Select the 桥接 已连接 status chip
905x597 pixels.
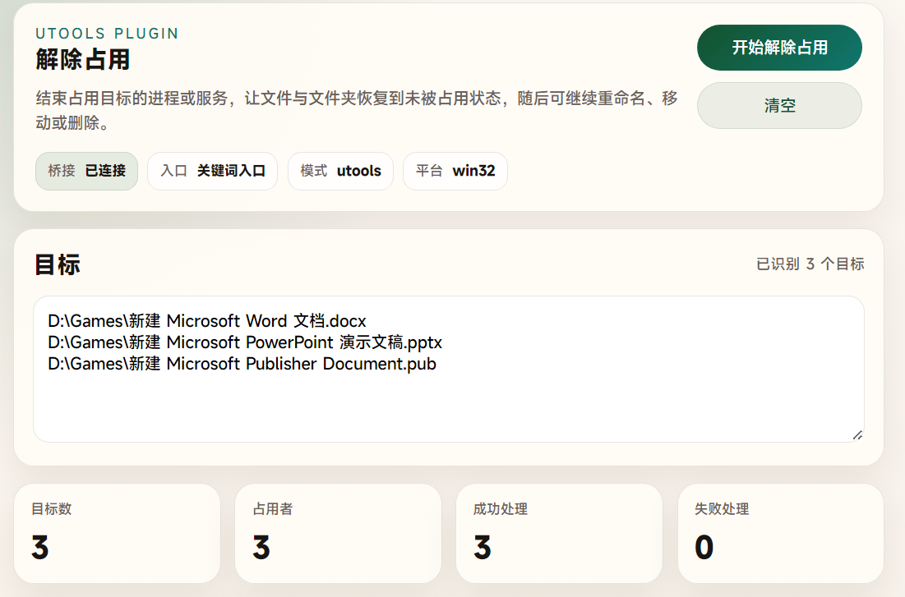tap(86, 171)
